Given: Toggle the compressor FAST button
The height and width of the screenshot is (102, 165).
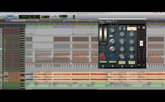Looking at the screenshot, I should [x=124, y=62].
